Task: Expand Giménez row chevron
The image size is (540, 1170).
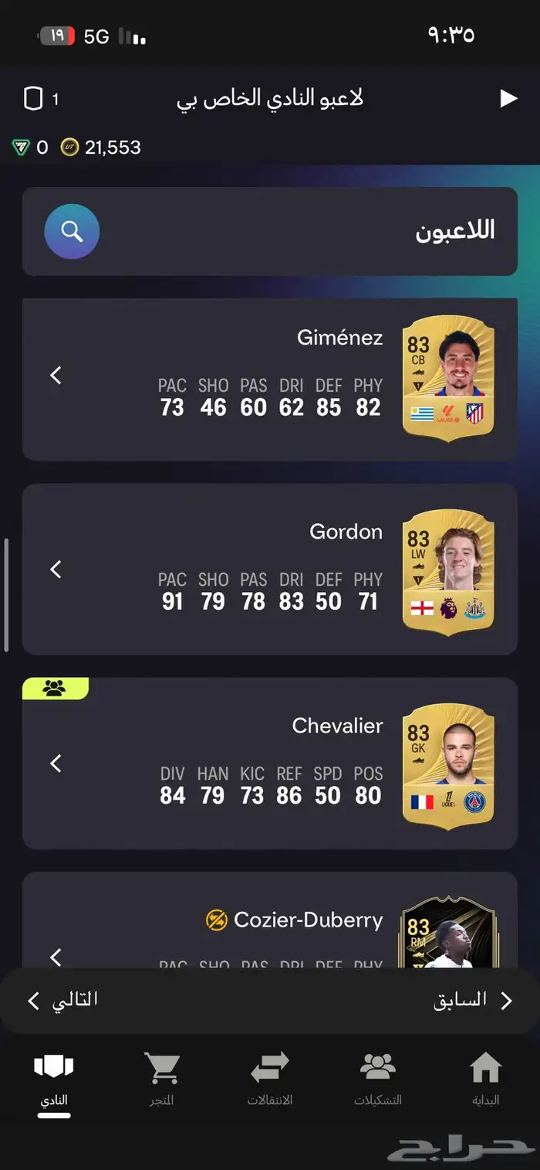Action: [x=56, y=376]
